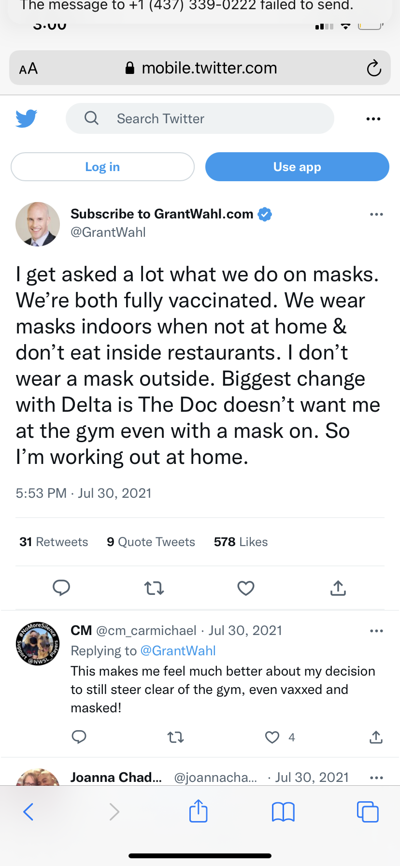Open the @GrantWahl mention link
This screenshot has height=866, width=400.
tap(178, 651)
